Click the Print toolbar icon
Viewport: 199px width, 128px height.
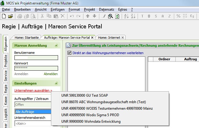(20, 16)
